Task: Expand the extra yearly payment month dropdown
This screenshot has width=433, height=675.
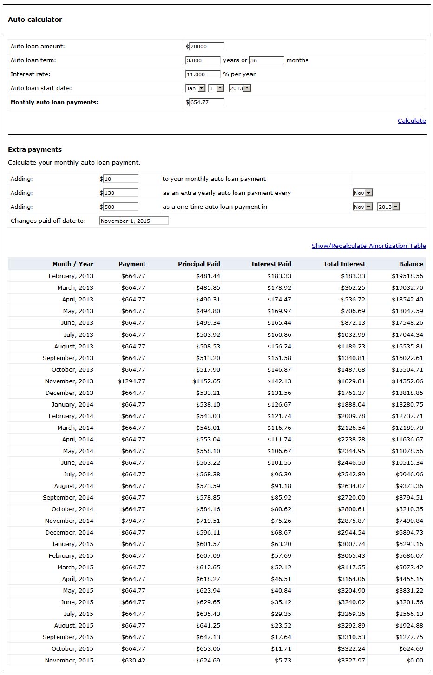Action: [362, 193]
